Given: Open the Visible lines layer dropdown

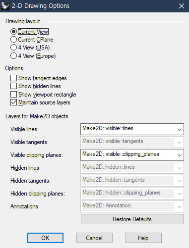Looking at the screenshot, I should [132, 129].
